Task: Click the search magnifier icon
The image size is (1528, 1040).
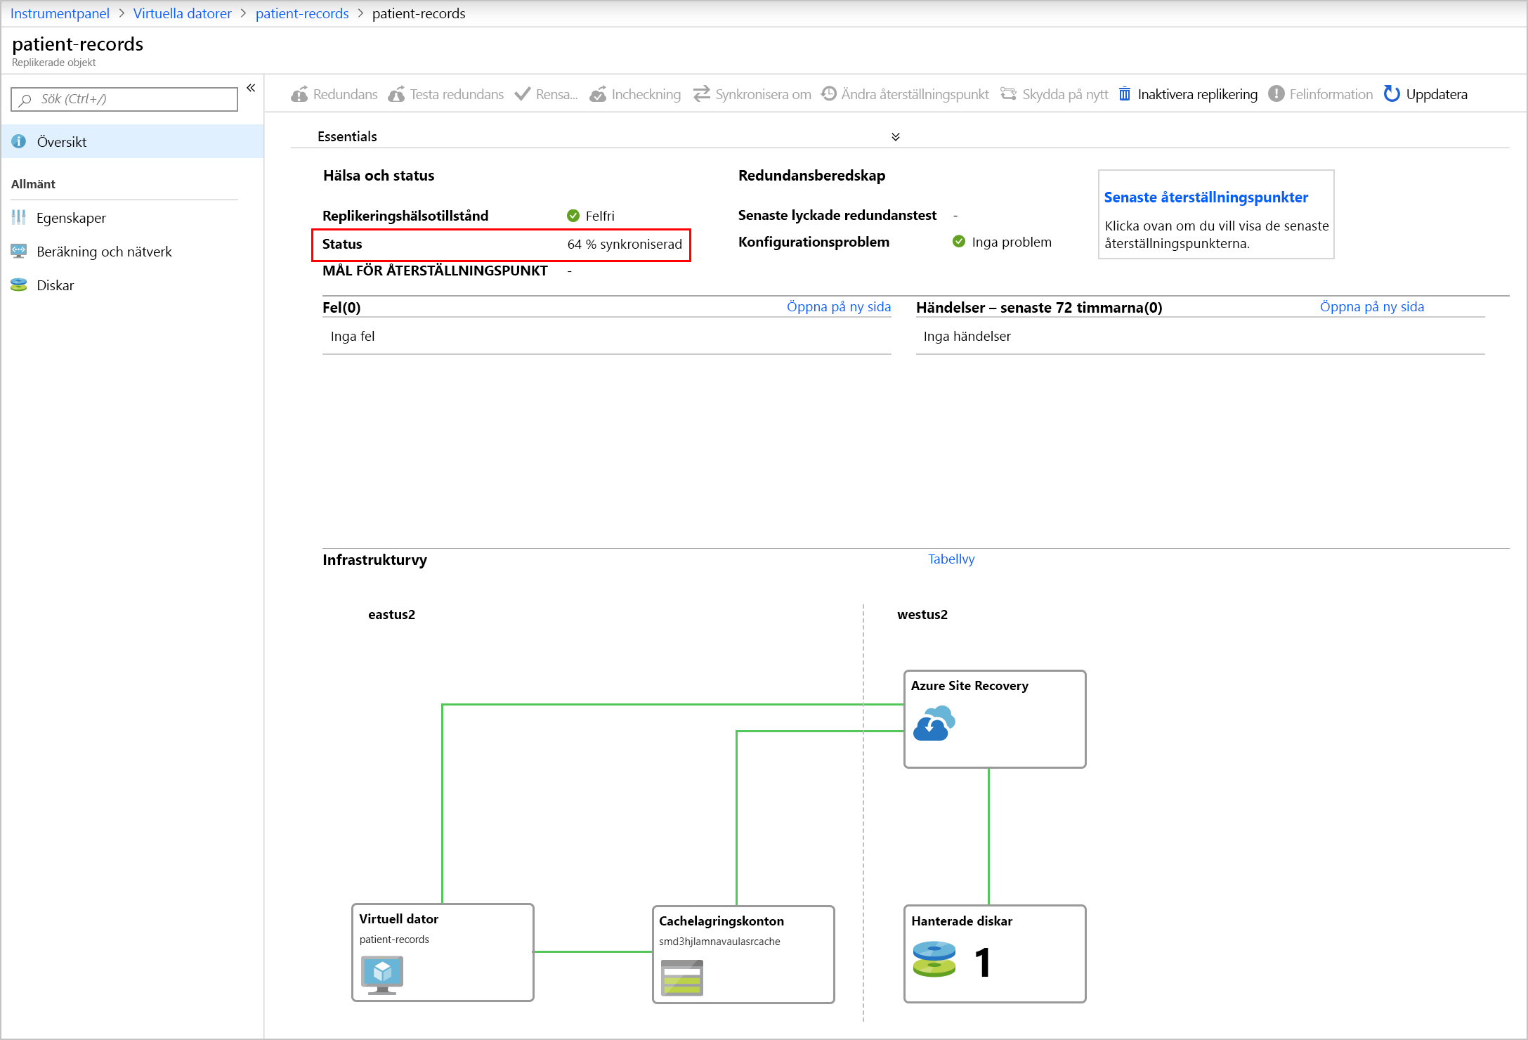Action: point(25,100)
